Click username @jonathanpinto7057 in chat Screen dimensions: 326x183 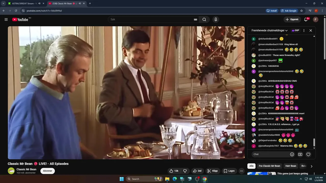(269, 146)
